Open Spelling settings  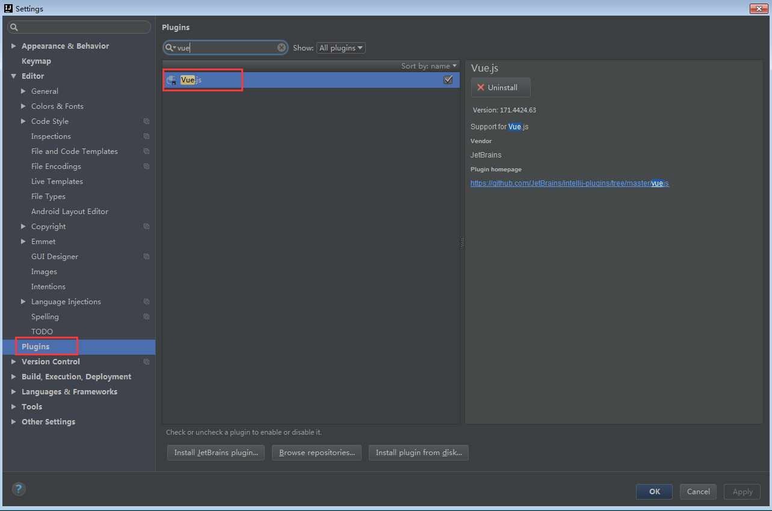pos(45,317)
